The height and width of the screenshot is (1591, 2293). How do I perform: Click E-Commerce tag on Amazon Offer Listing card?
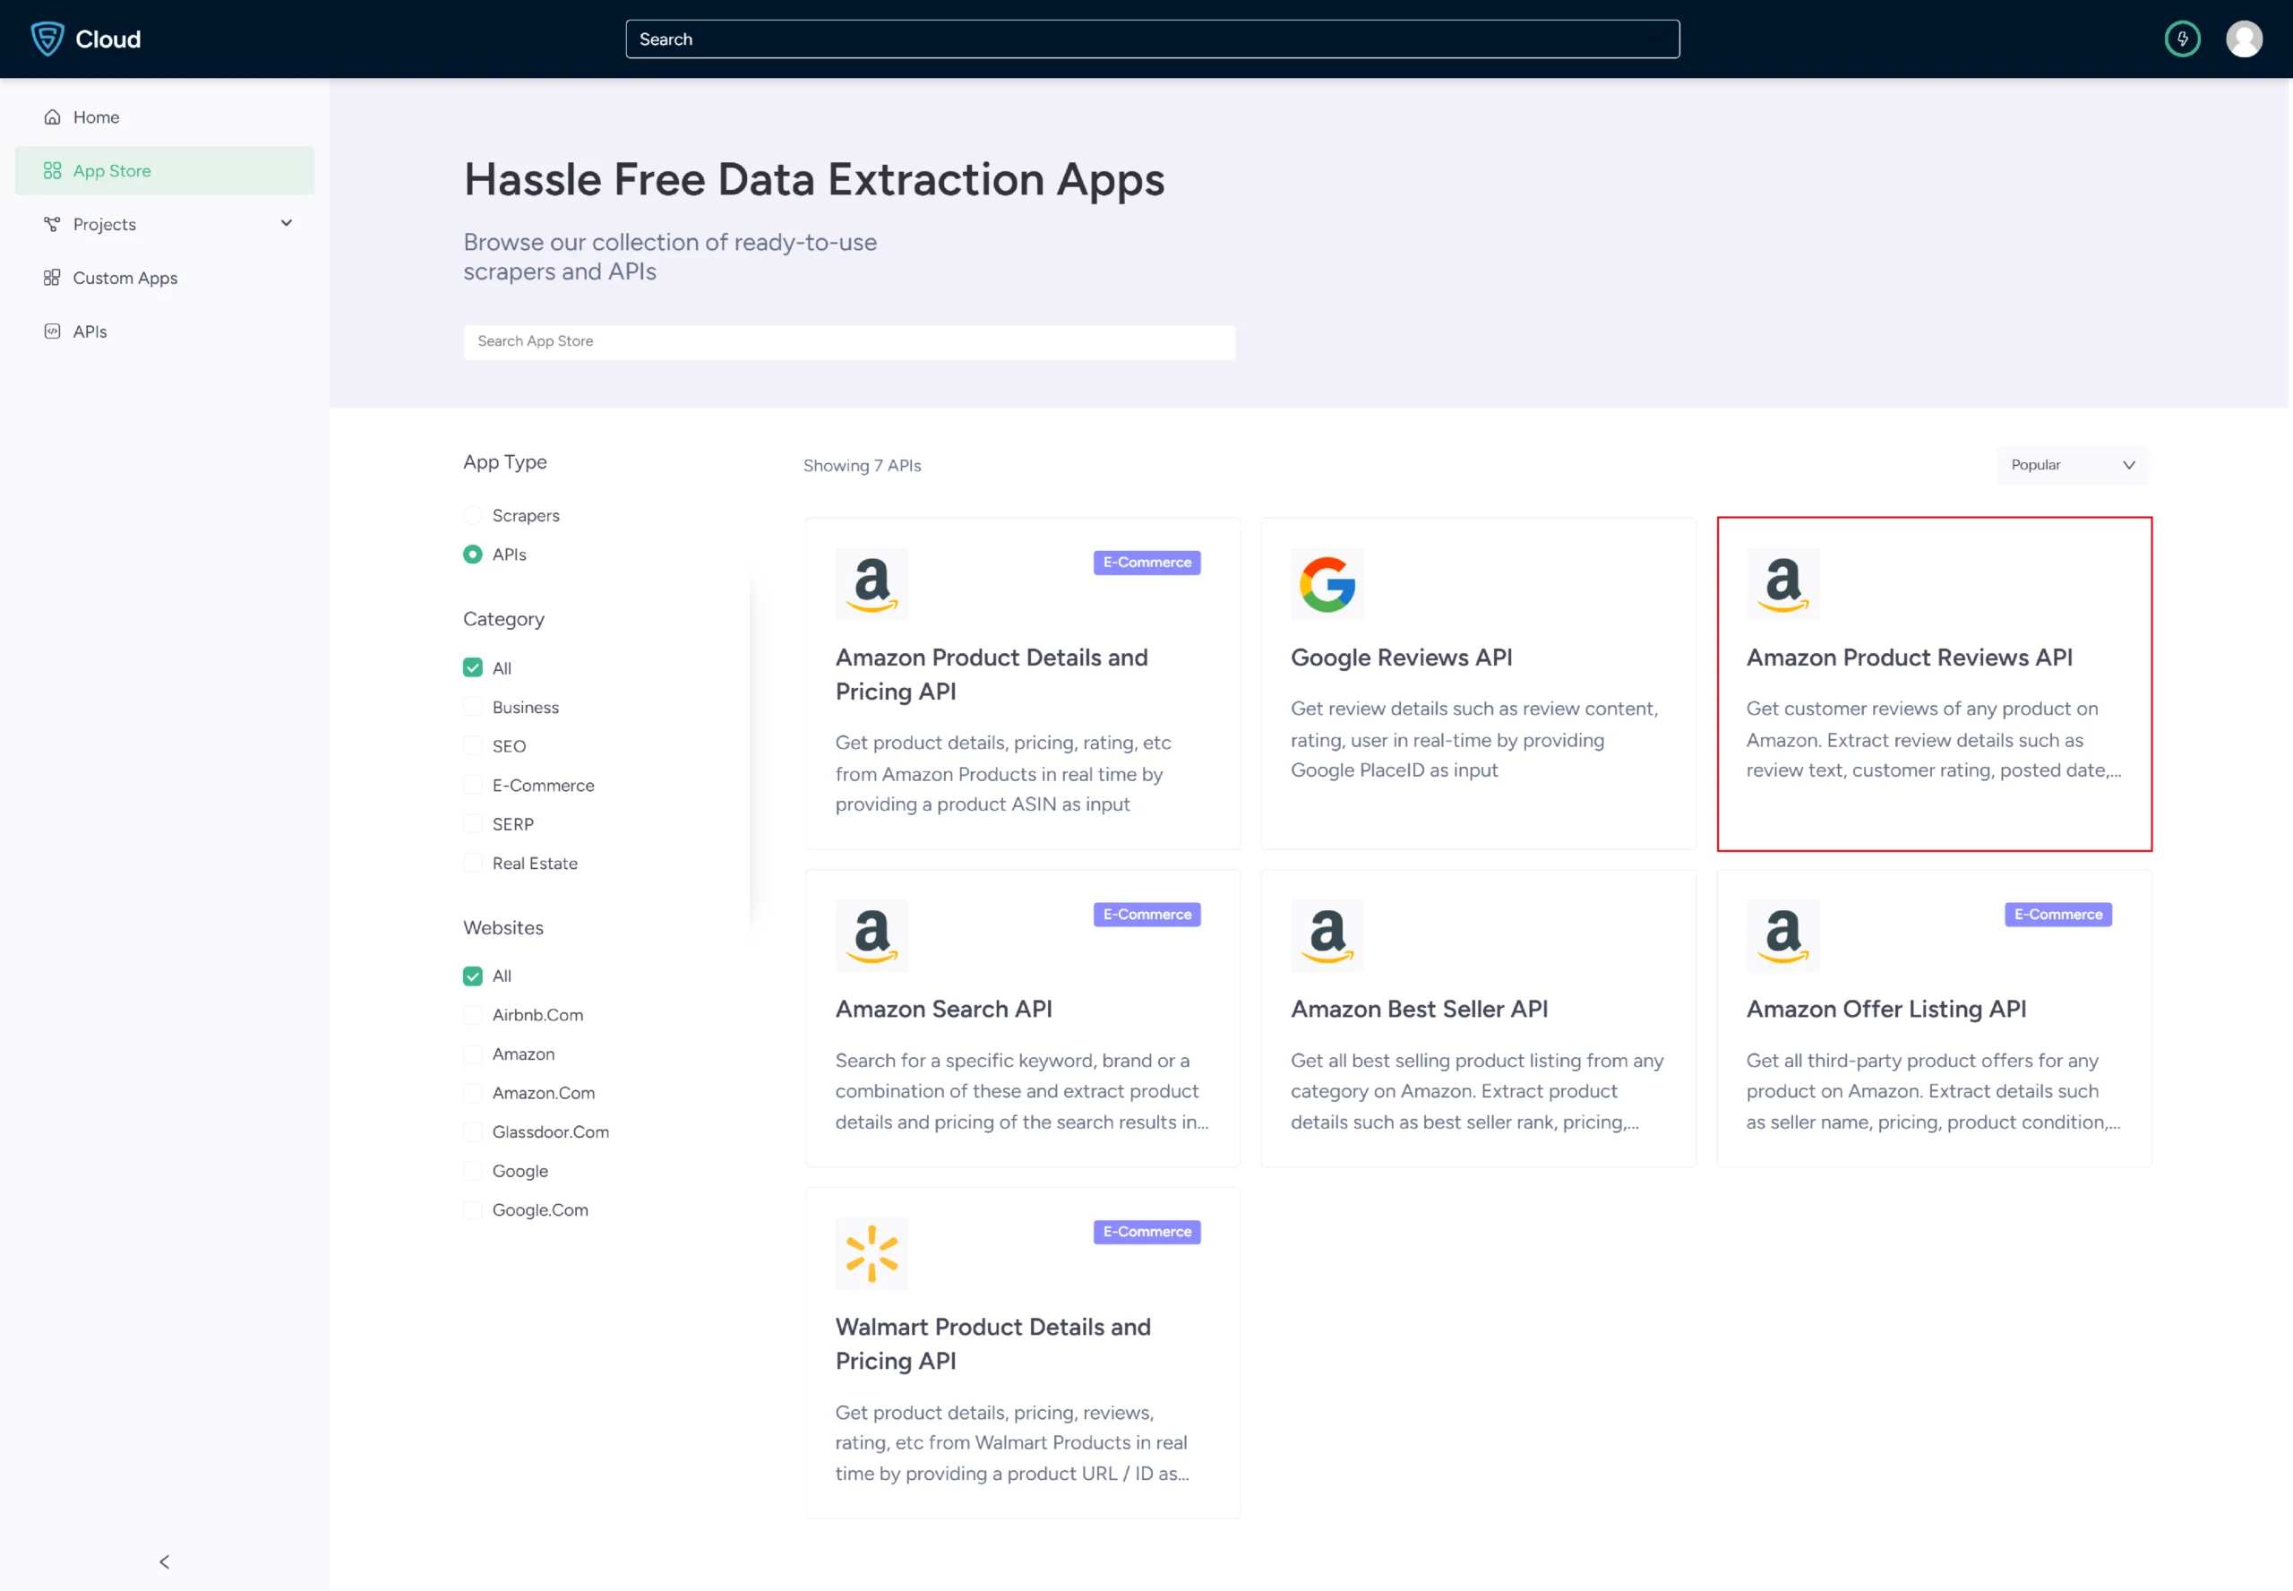(x=2057, y=914)
